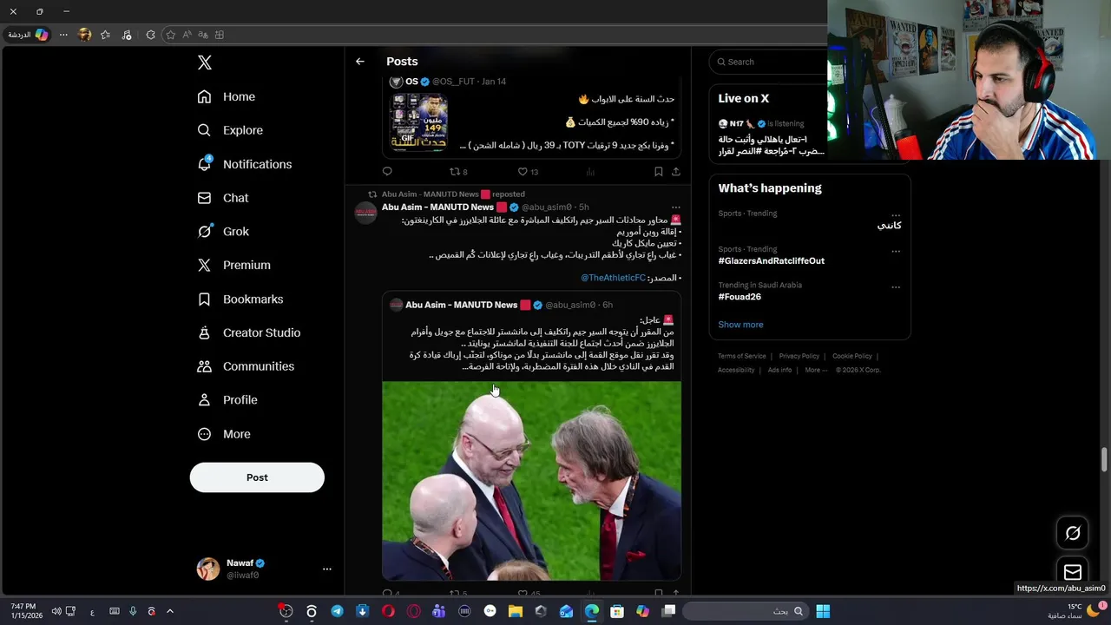Bookmark the OS_FUT post

[658, 172]
